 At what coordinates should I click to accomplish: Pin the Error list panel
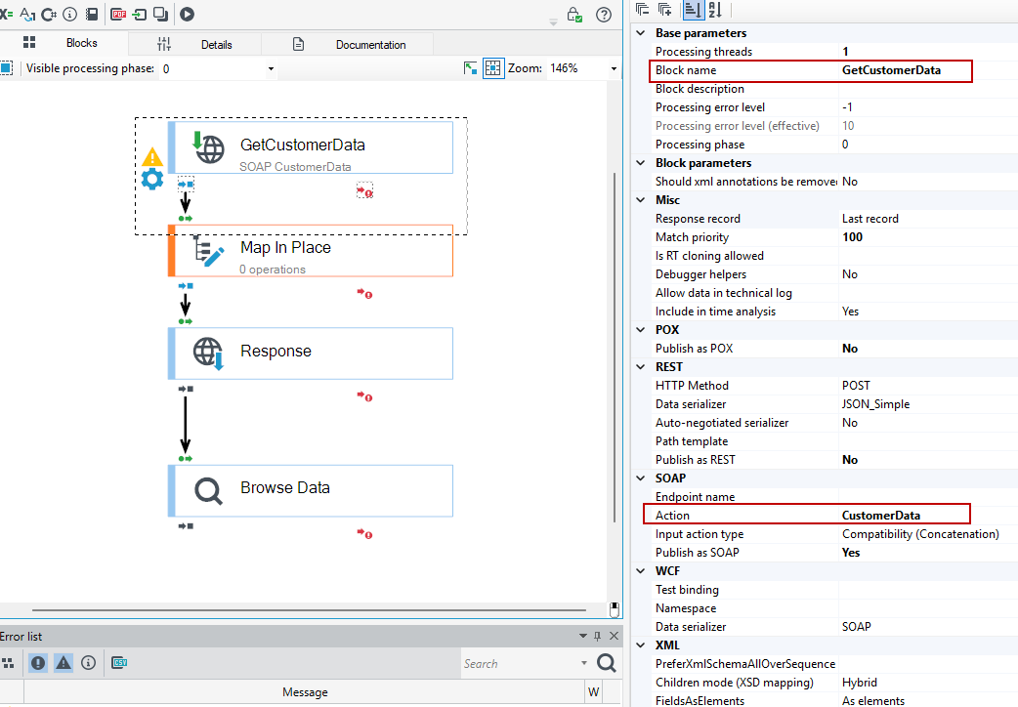point(597,637)
